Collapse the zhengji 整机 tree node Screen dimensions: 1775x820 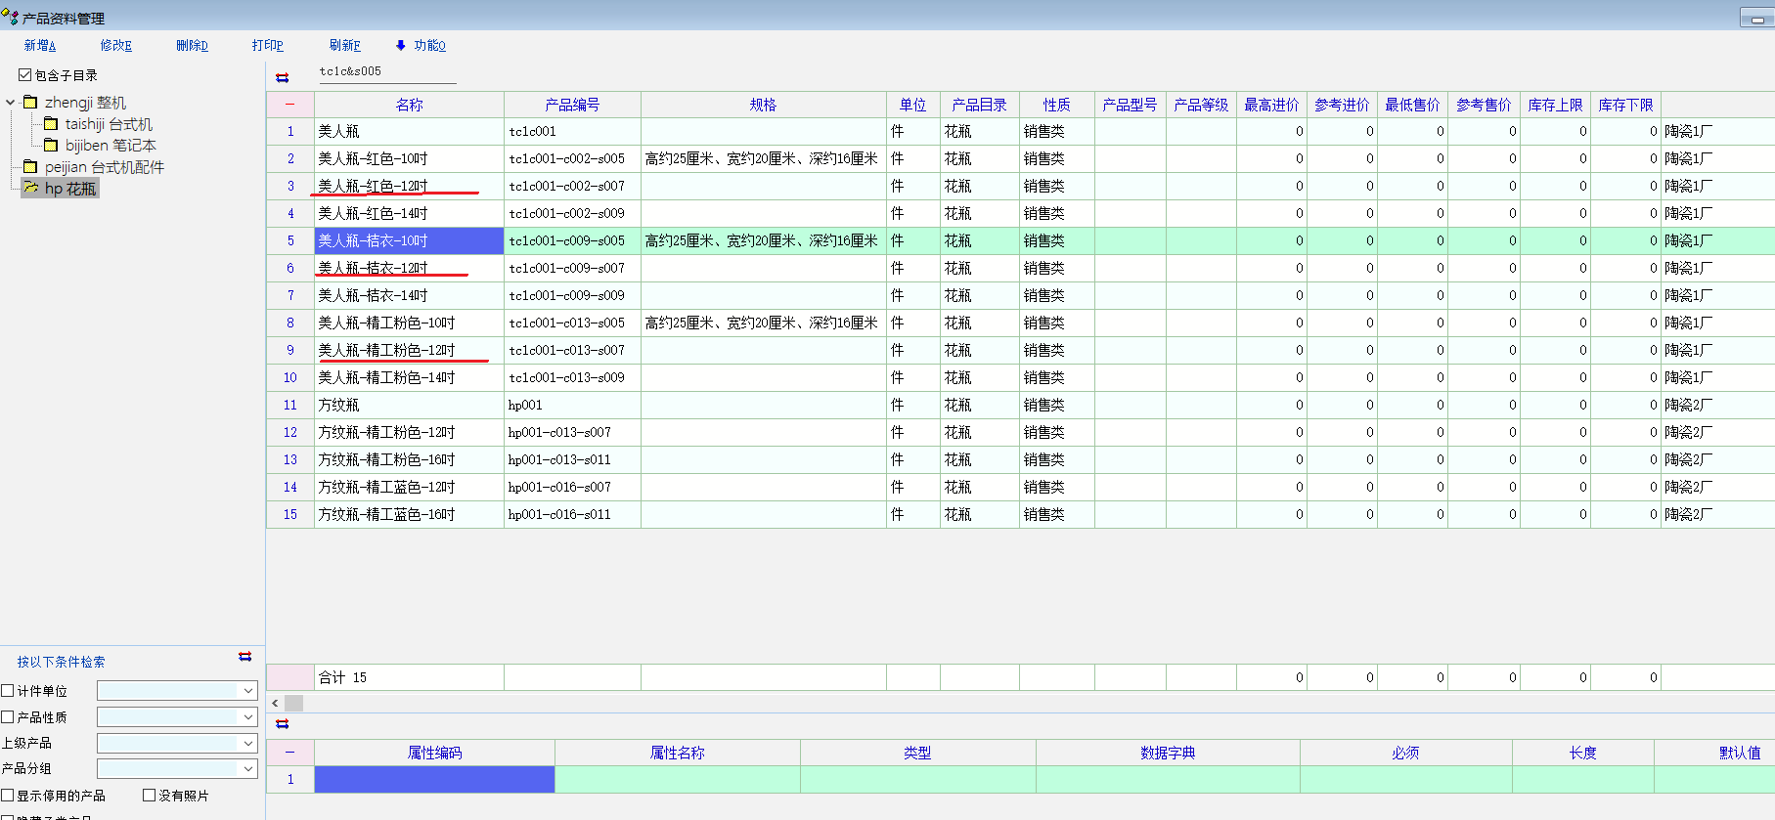coord(11,103)
